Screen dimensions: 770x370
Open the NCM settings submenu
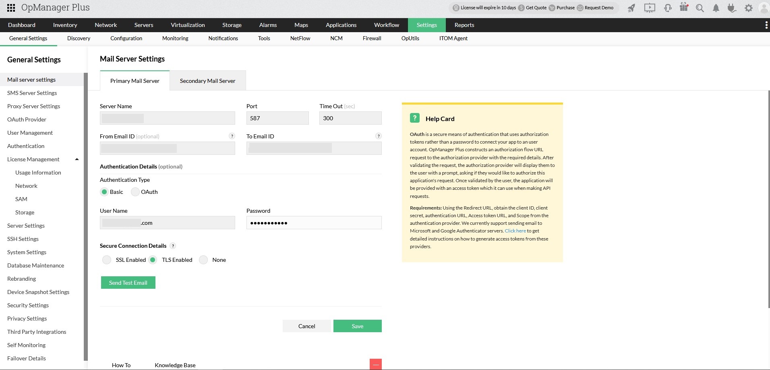[x=336, y=38]
